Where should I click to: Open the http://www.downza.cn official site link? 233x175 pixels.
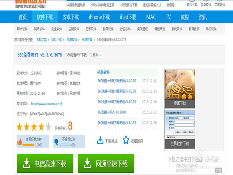point(45,104)
